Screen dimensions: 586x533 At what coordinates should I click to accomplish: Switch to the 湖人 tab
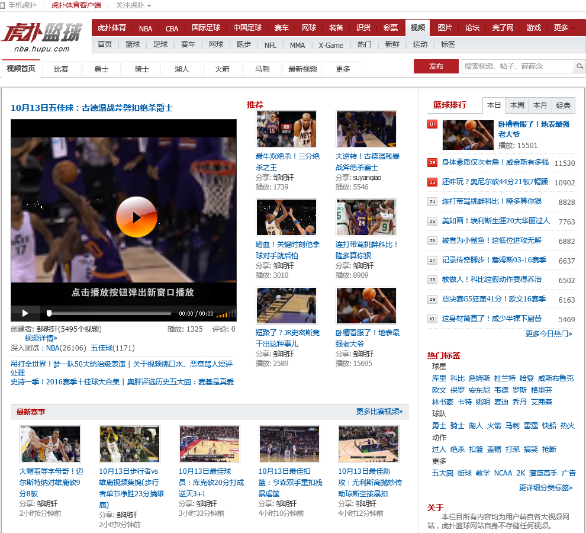tap(182, 69)
